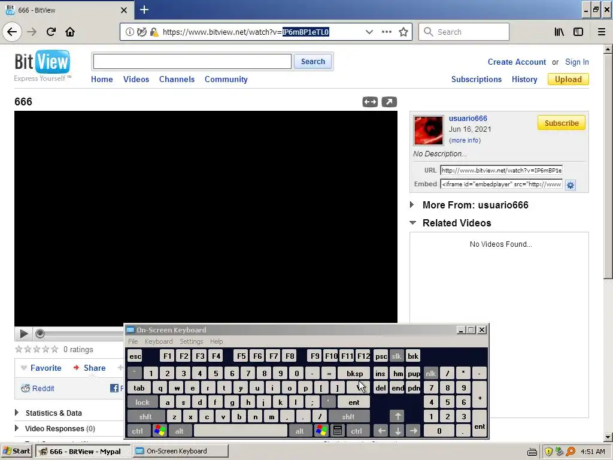Open the History link
Viewport: 613px width, 460px height.
coord(524,80)
